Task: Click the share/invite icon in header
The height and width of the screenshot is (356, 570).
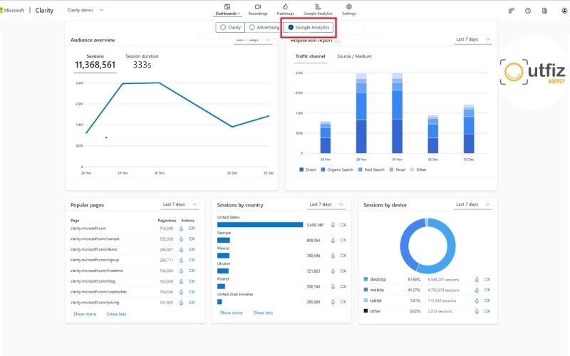Action: click(x=511, y=11)
